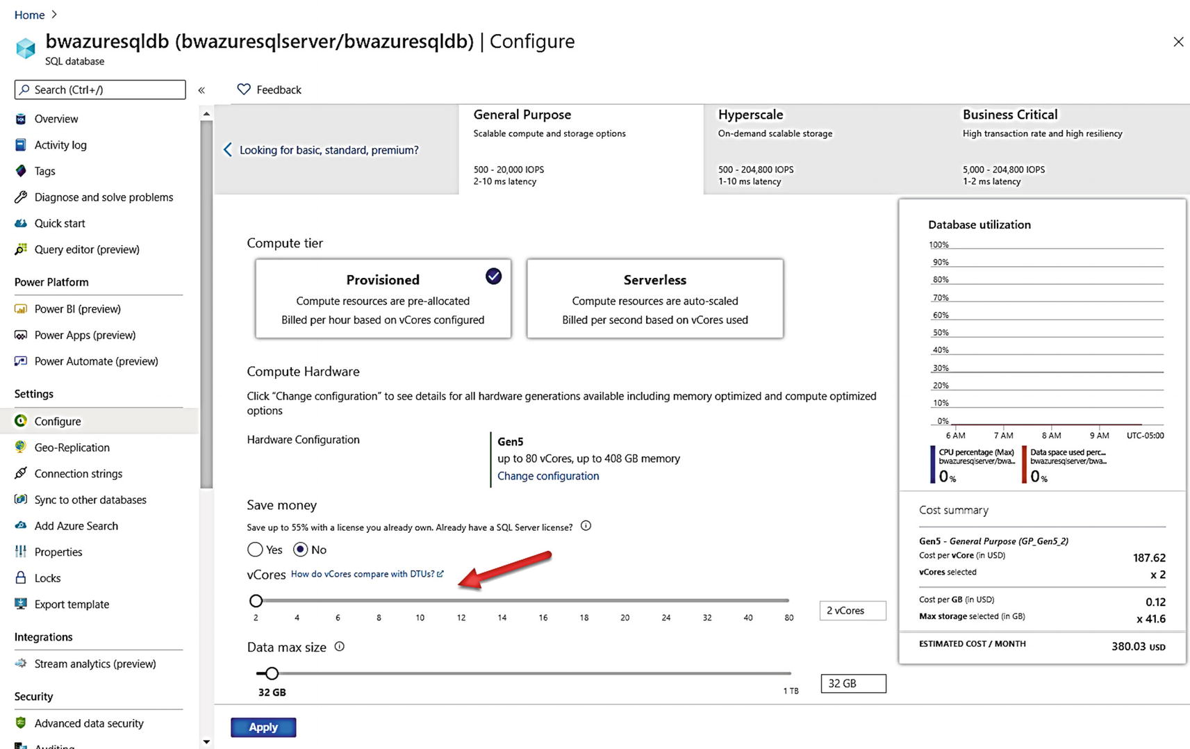This screenshot has height=749, width=1190.
Task: Click info icon beside SQL Server license question
Action: click(586, 526)
